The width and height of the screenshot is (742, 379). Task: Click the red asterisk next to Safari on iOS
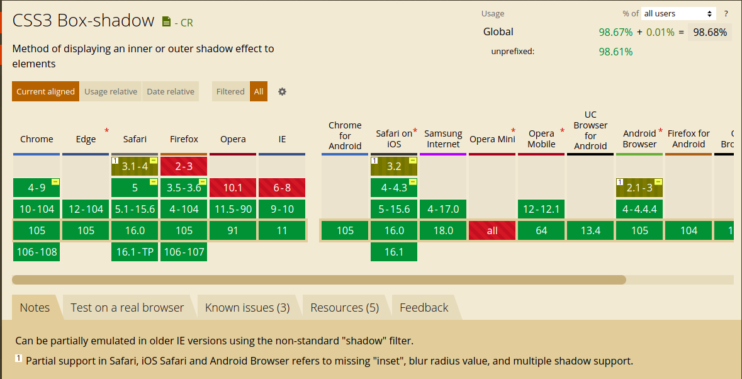pyautogui.click(x=415, y=130)
